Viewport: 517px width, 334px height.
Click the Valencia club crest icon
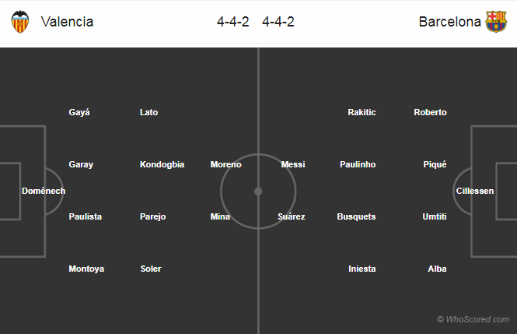point(19,22)
